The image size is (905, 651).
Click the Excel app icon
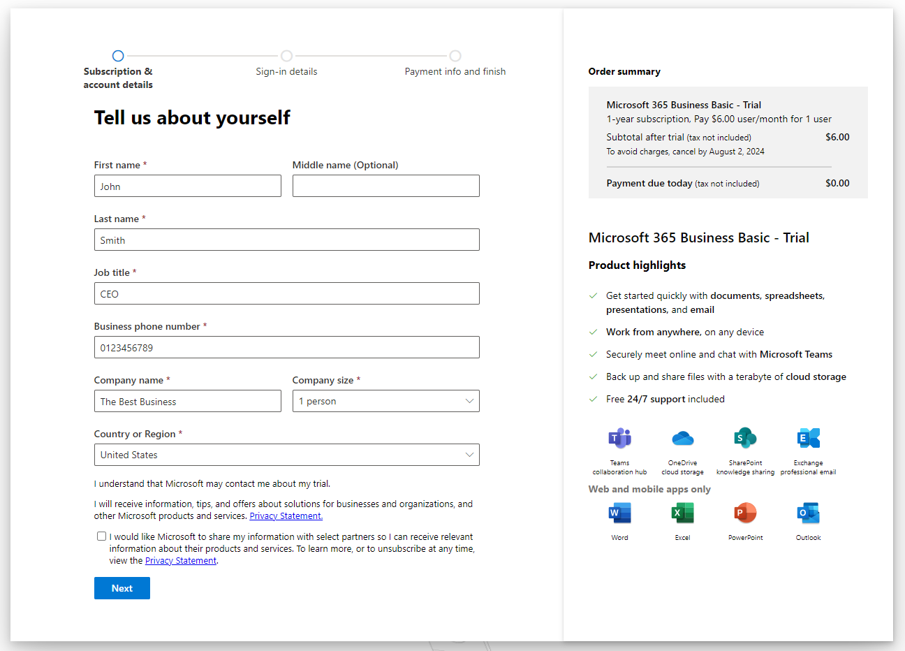[x=682, y=513]
